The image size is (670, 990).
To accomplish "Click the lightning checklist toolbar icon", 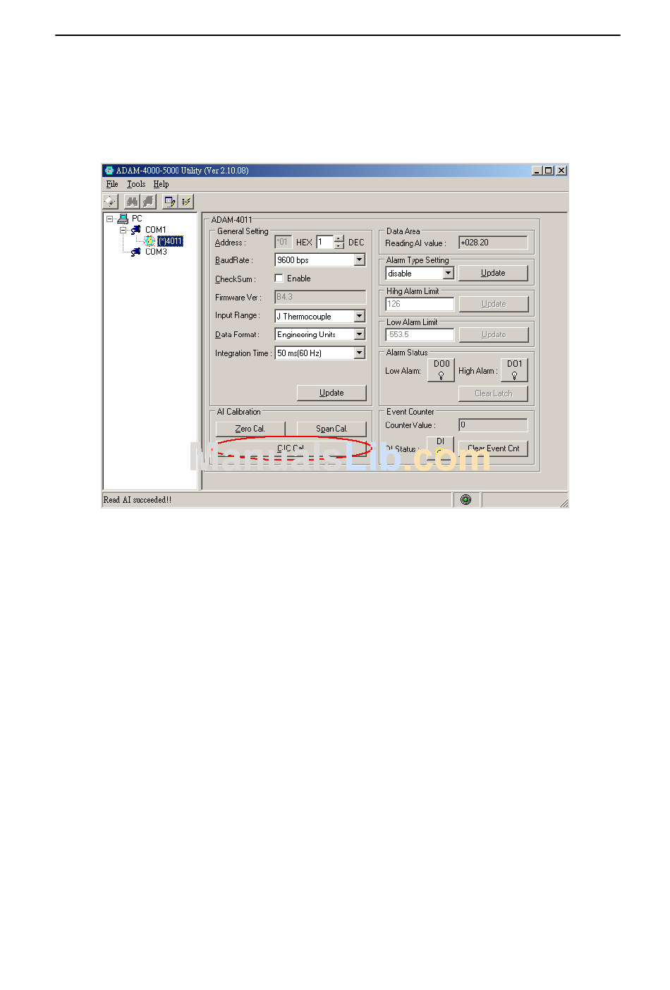I will (186, 202).
